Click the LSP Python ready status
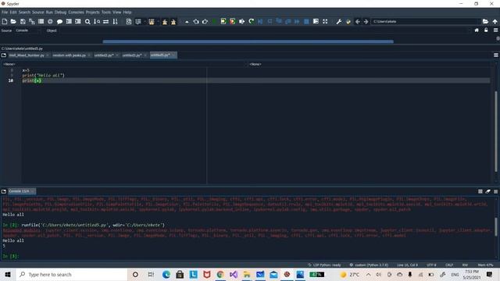This screenshot has width=500, height=281. [x=324, y=265]
